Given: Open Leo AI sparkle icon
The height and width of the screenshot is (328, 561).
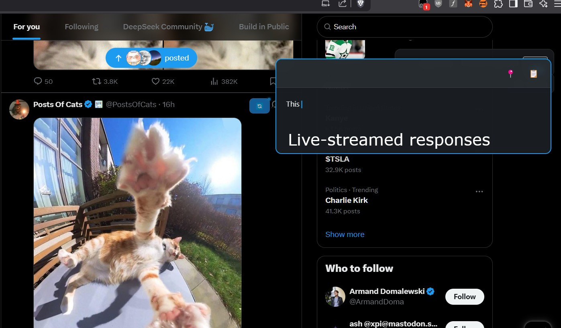Looking at the screenshot, I should click(543, 4).
